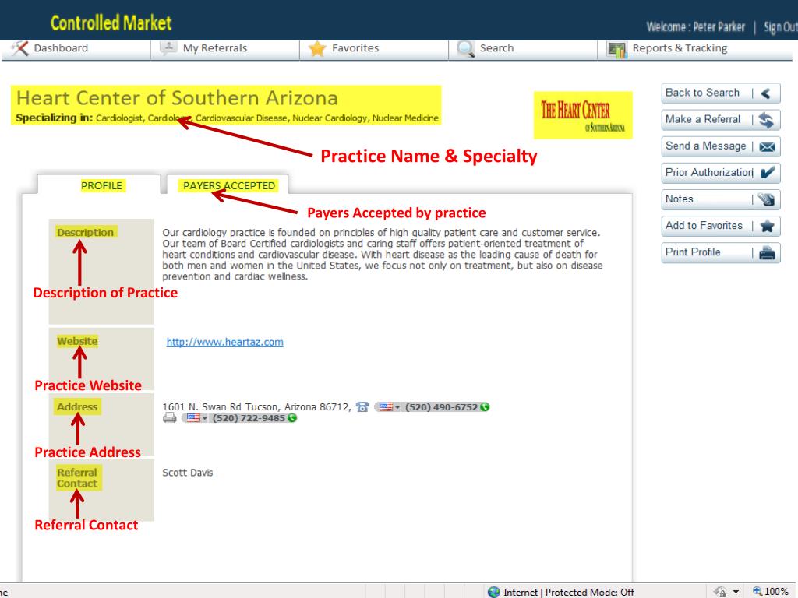Click the checkmark icon on Prior Authorization
Viewport: 798px width, 598px height.
768,172
